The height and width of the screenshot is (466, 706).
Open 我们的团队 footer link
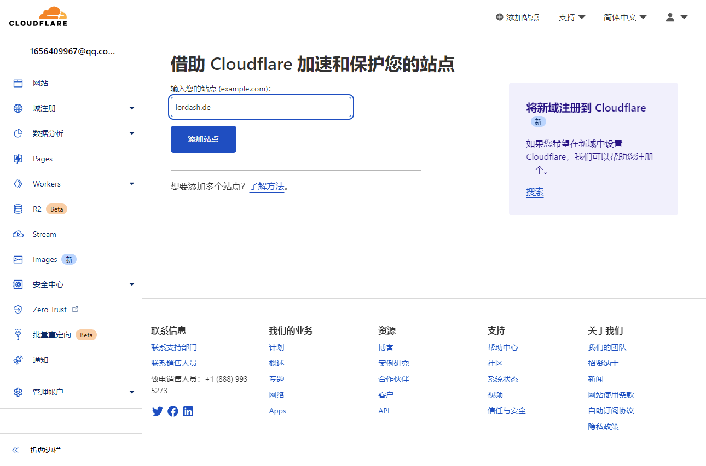607,347
